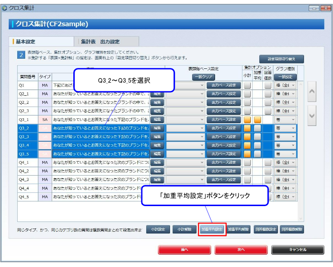Toggle 小計 option for Q3_3
333x267 pixels.
(247, 137)
